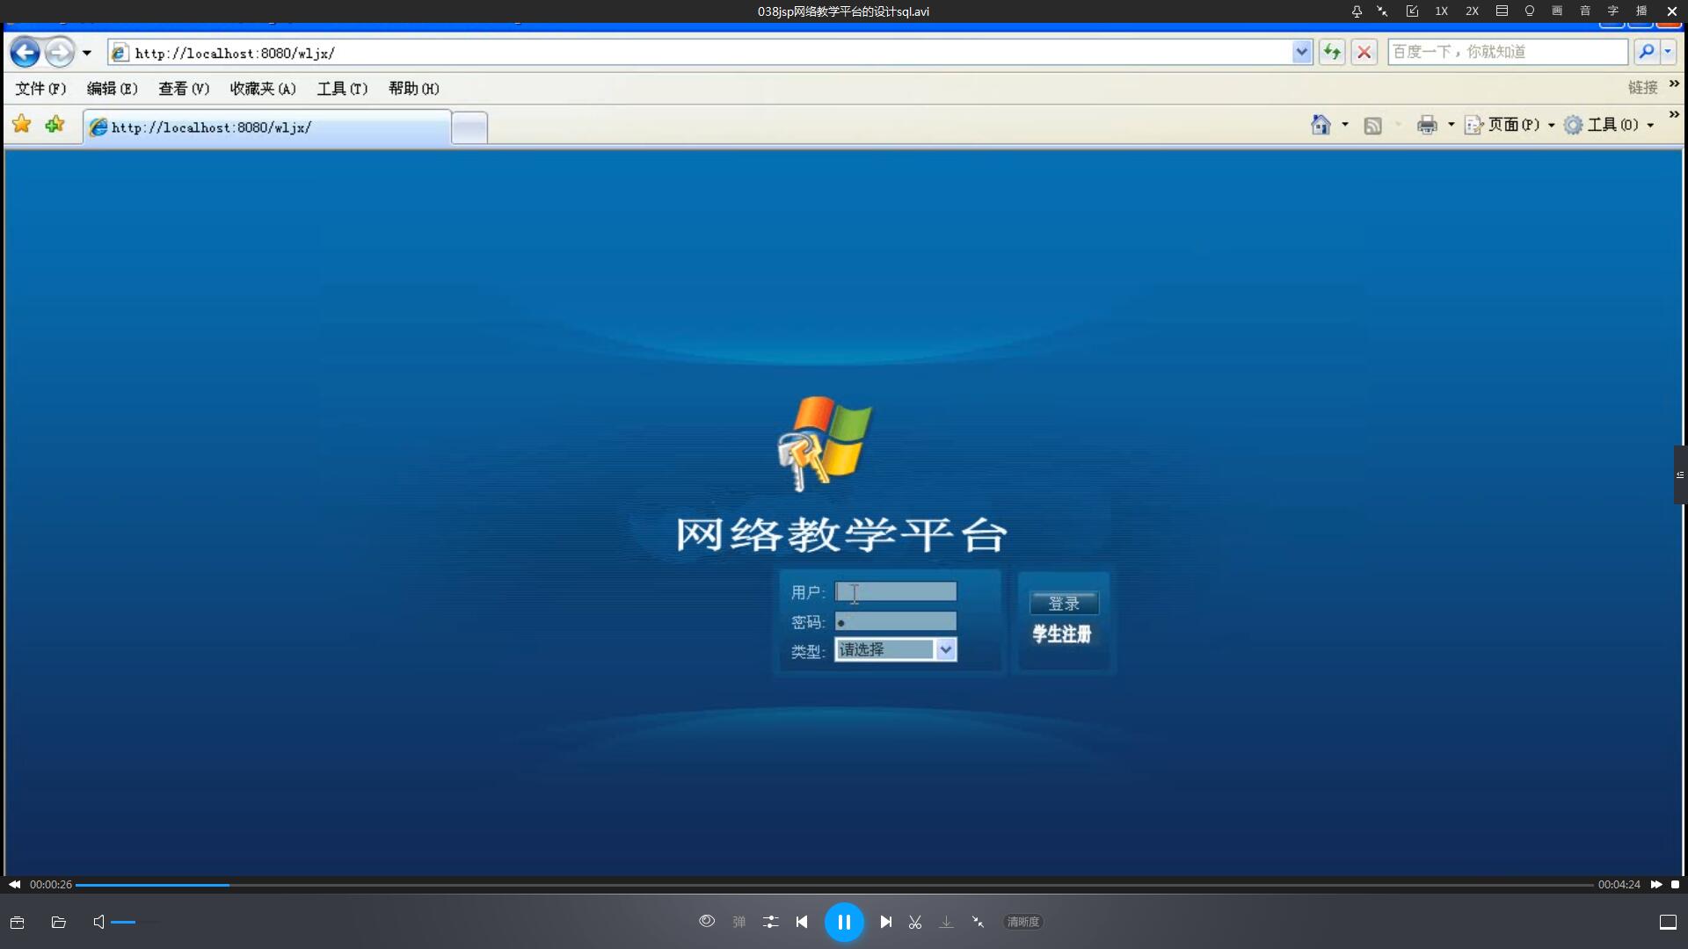Pause the video playback
Viewport: 1688px width, 949px height.
coord(844,922)
